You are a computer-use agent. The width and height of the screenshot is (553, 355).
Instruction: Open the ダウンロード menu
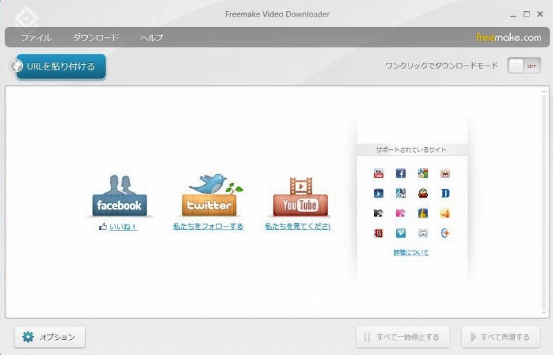tap(95, 37)
